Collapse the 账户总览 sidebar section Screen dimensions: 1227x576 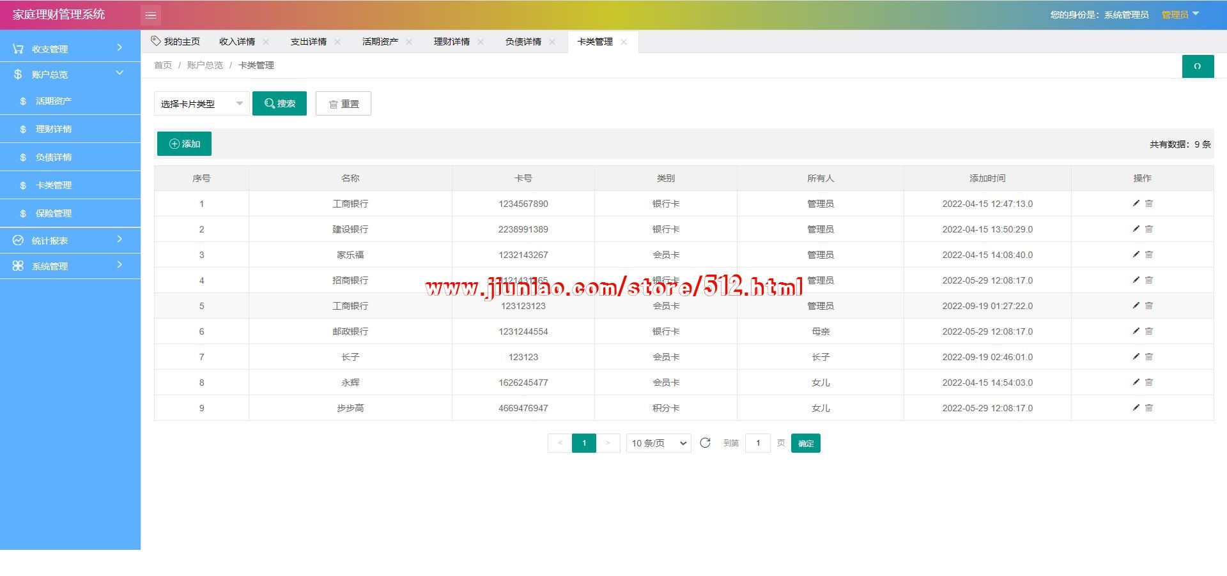pos(70,74)
